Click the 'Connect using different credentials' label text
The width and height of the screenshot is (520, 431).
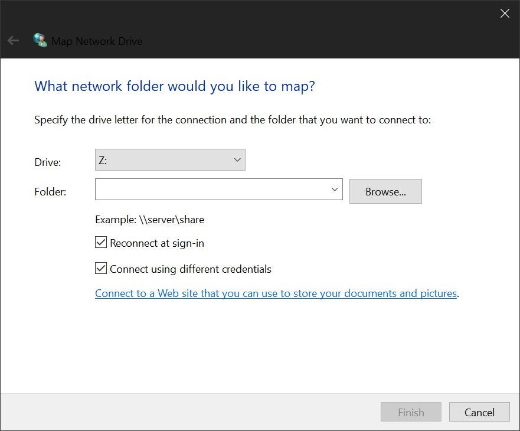[x=191, y=269]
